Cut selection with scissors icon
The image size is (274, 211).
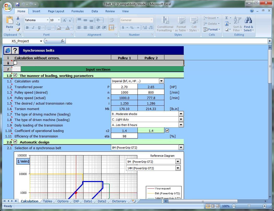tap(18, 18)
